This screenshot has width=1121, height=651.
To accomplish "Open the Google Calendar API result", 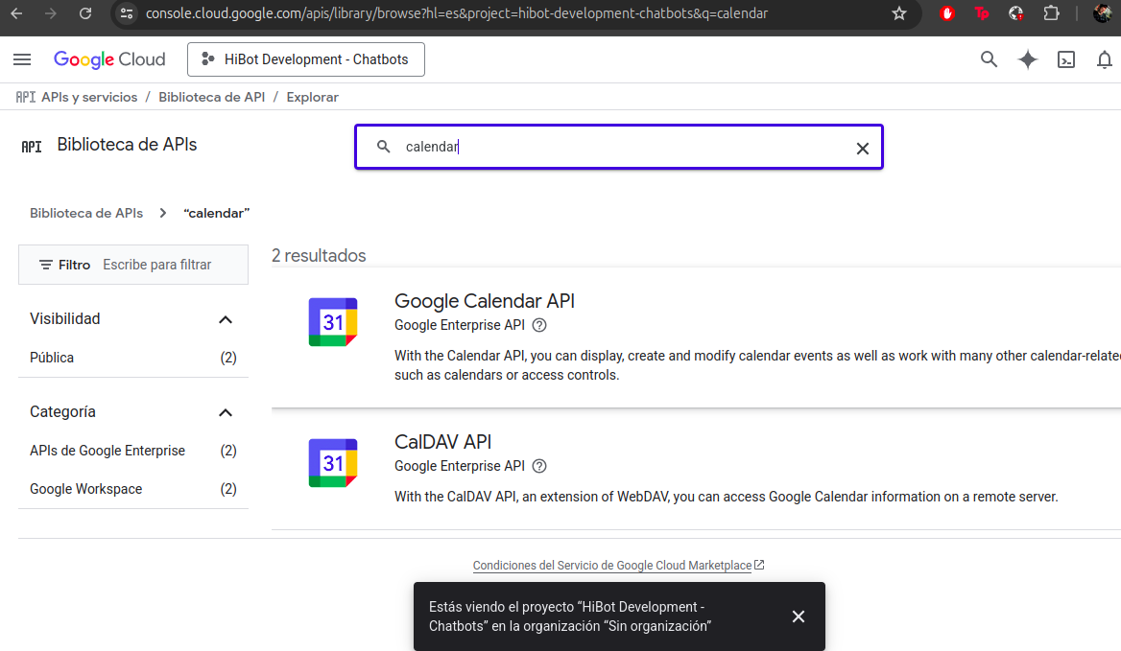I will 485,301.
